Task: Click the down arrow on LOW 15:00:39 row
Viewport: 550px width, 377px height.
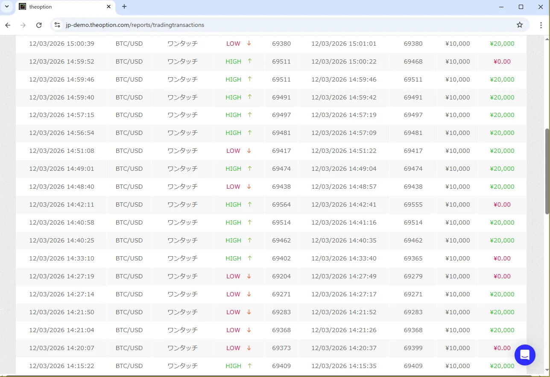Action: (249, 43)
